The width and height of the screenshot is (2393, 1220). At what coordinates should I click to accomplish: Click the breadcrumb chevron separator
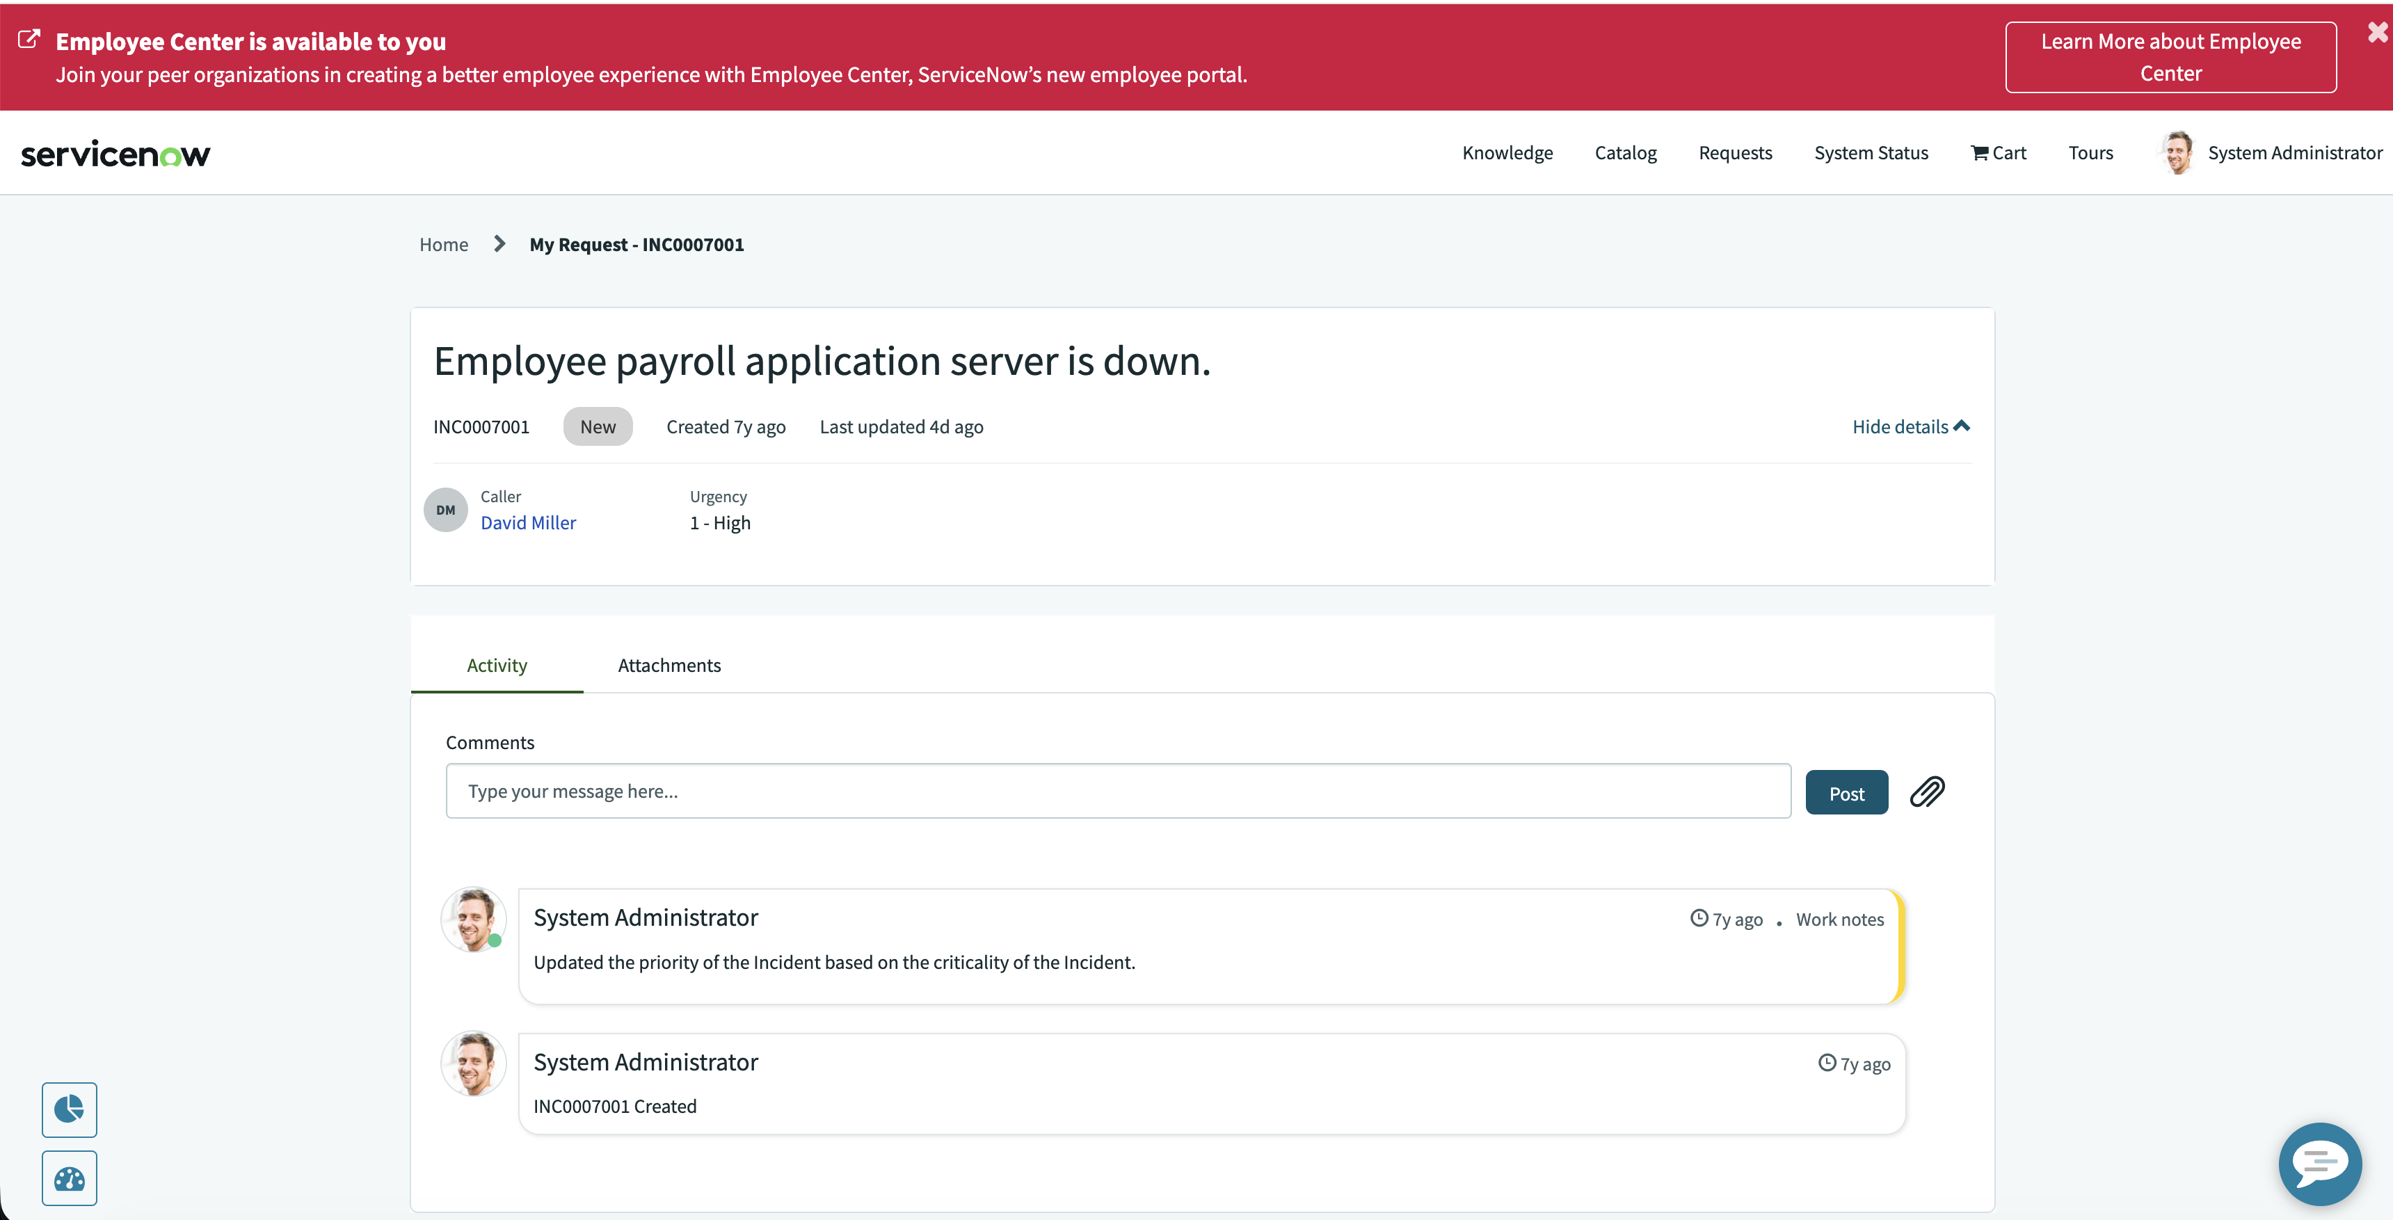[x=499, y=243]
